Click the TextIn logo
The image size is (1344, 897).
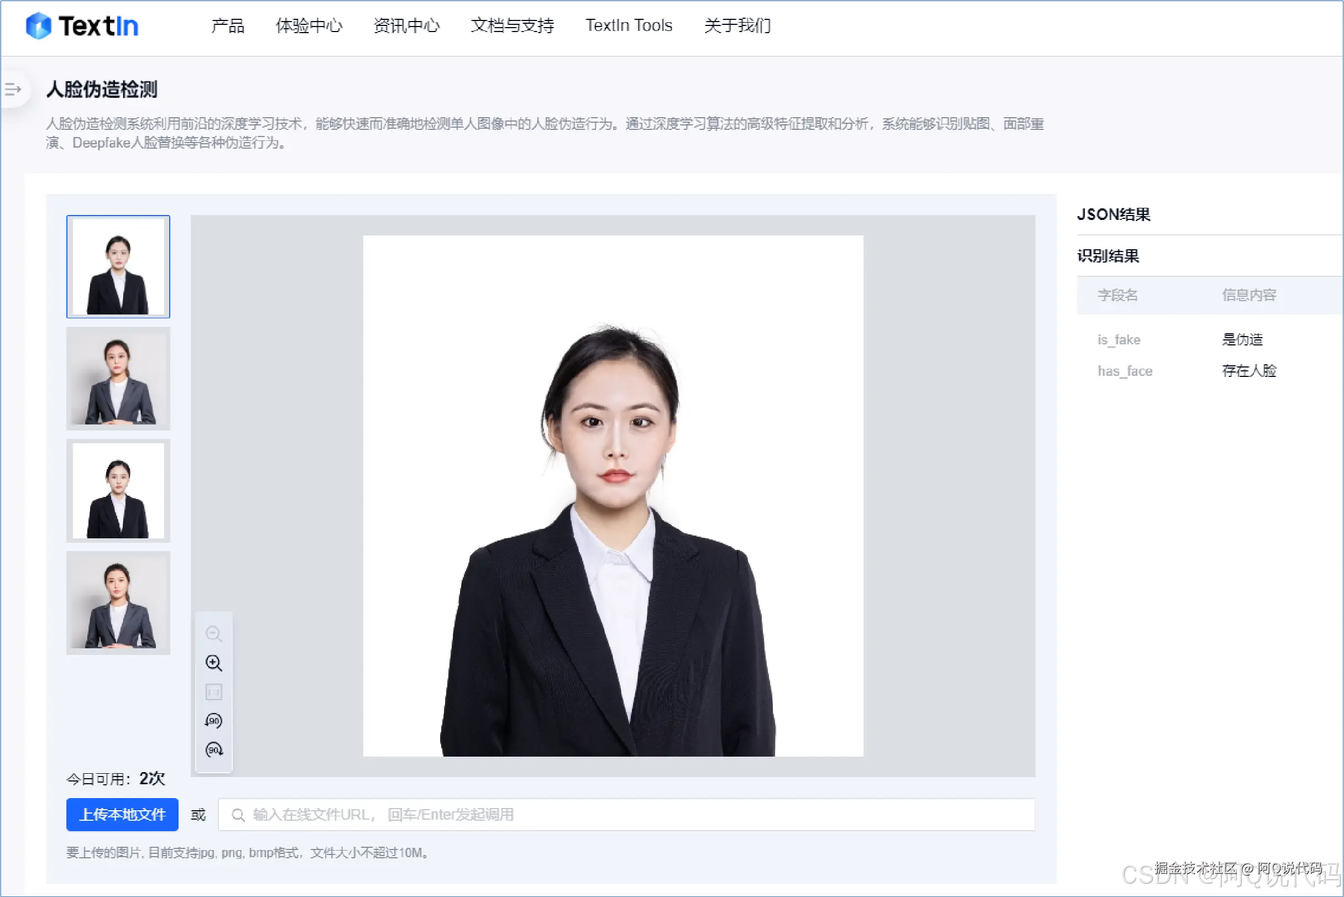[82, 25]
